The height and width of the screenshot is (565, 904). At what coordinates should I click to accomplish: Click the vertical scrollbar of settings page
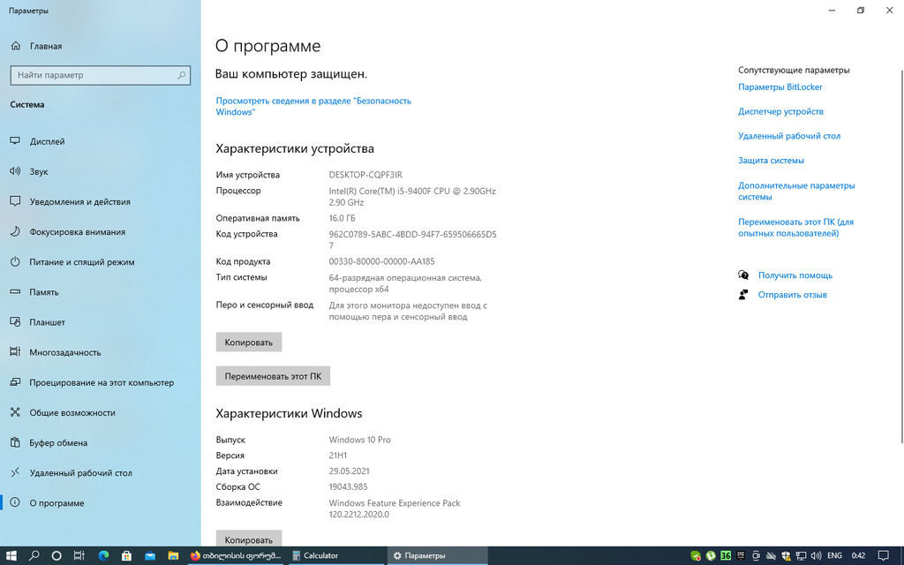click(x=901, y=257)
